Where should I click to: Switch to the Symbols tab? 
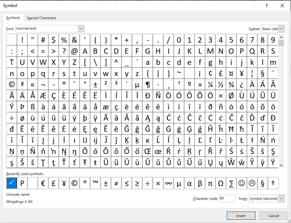[13, 18]
